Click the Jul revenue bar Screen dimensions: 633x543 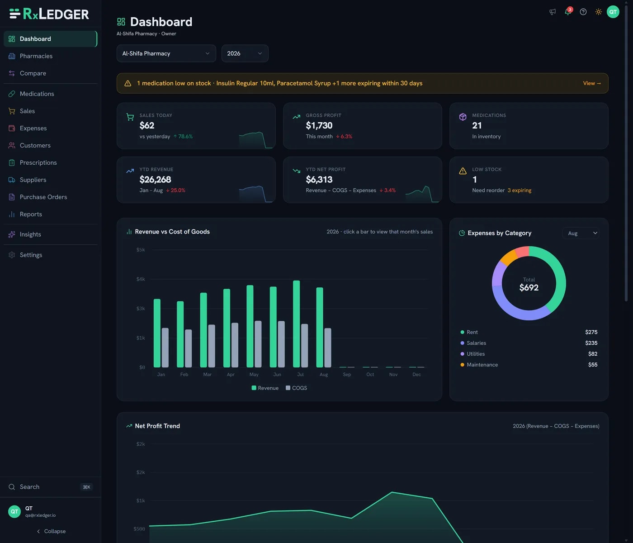pos(297,324)
